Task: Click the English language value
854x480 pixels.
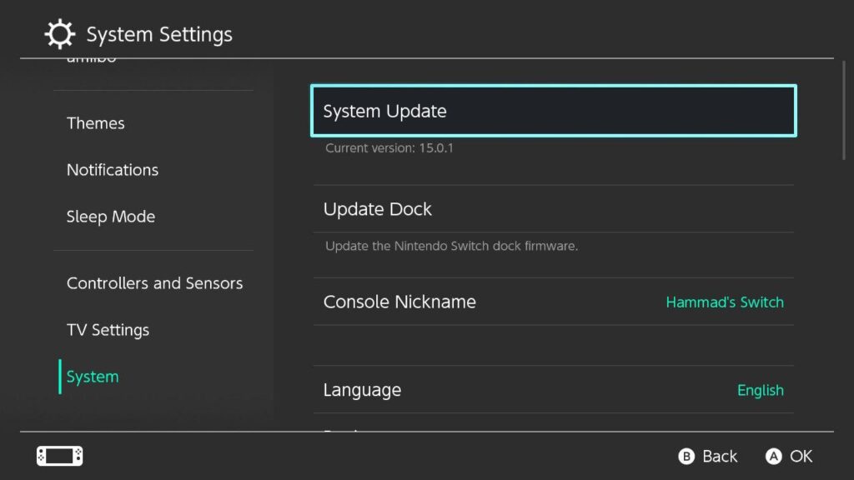Action: tap(760, 389)
